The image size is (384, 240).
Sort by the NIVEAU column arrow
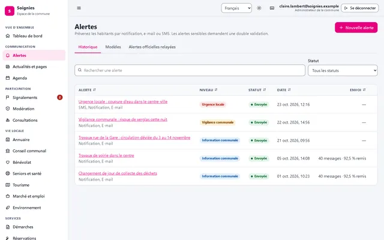tap(216, 90)
